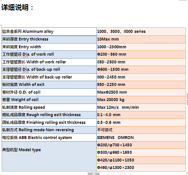Viewport: 188px width, 175px height.
Task: Click the vertical scrollbar handle at right edge
Action: 187,99
